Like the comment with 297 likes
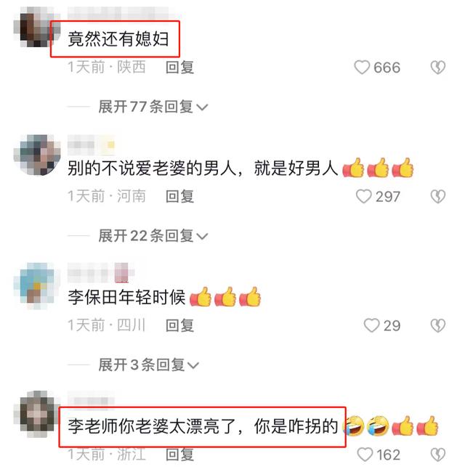 363,197
